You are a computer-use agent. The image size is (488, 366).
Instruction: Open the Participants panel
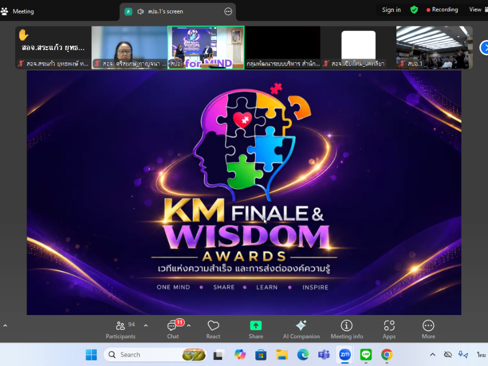(x=121, y=330)
